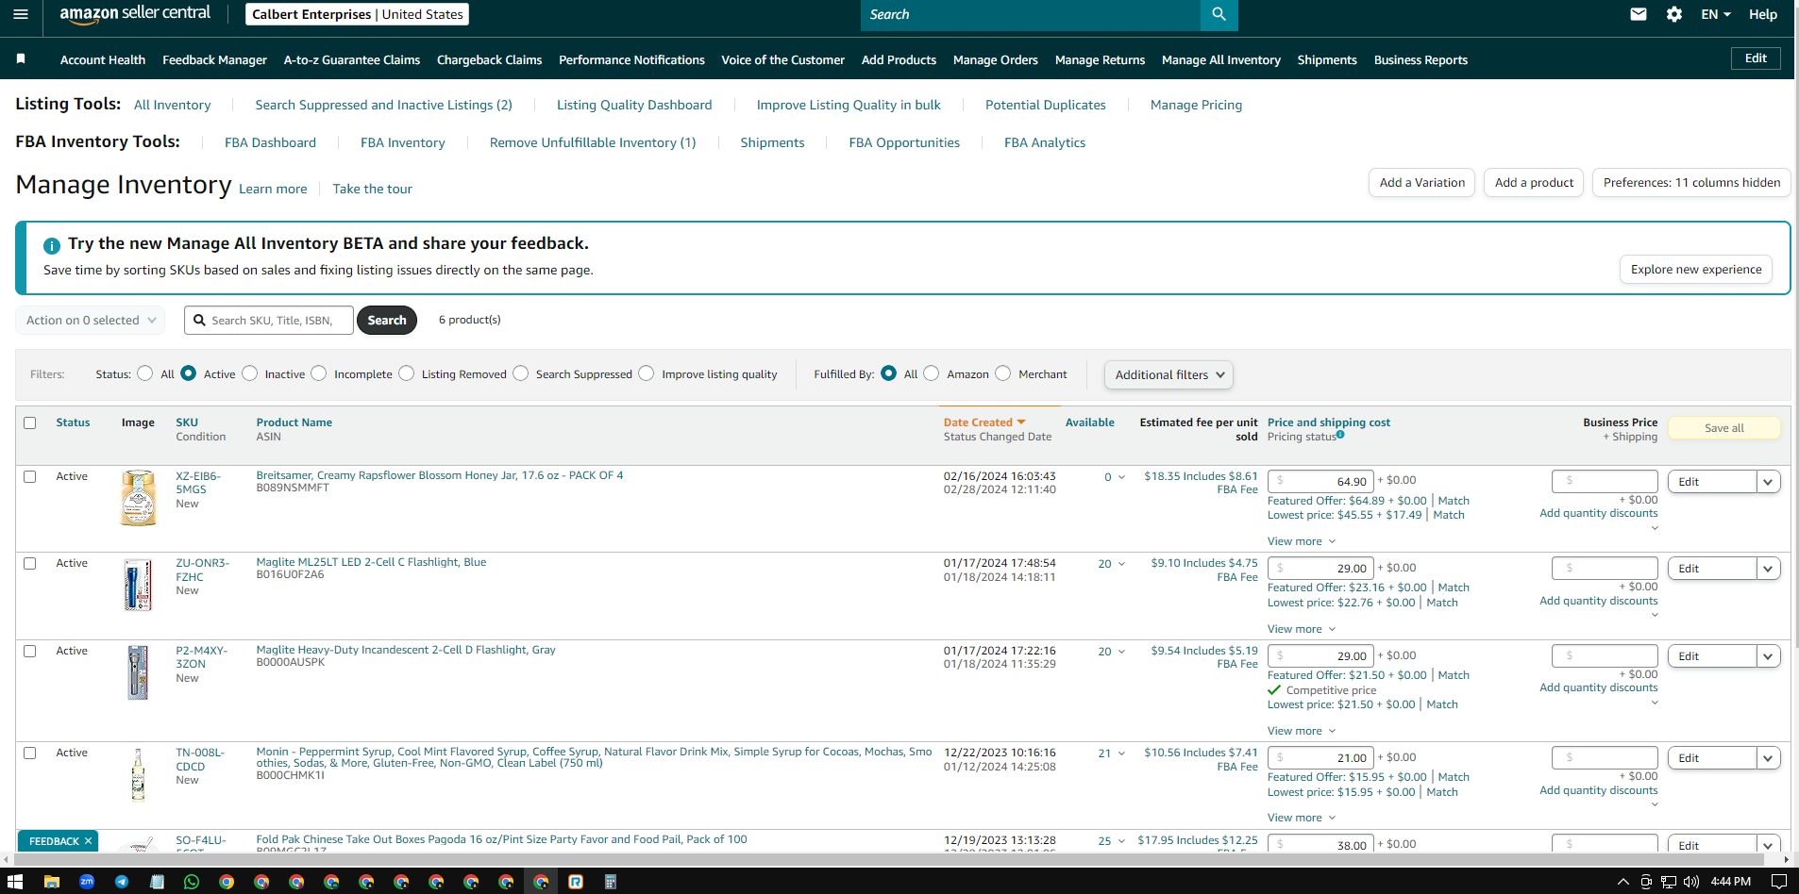Click the magnifier search button in header

coord(1219,14)
